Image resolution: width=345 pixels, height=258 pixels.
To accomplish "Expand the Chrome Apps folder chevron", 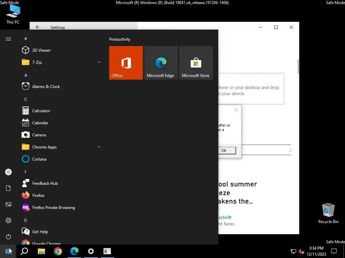I will click(99, 147).
